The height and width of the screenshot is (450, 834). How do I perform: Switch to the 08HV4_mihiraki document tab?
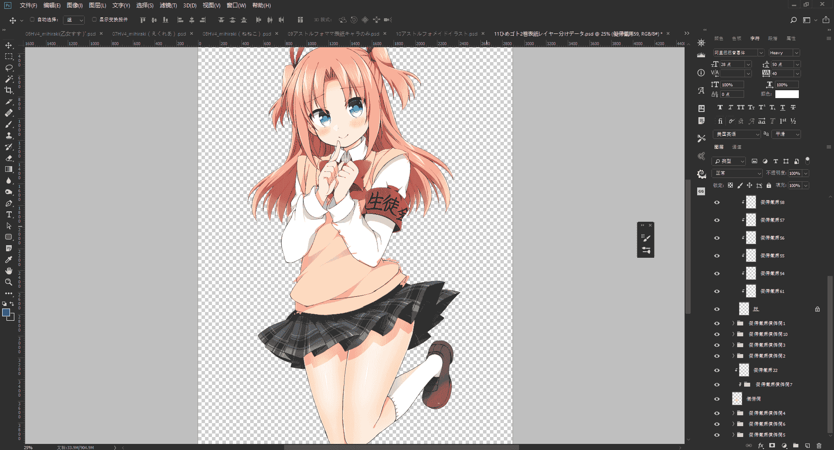(x=237, y=33)
